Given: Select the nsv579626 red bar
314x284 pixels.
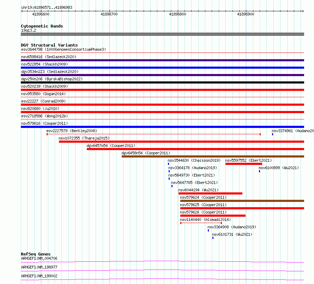Looking at the screenshot, I should [213, 216].
